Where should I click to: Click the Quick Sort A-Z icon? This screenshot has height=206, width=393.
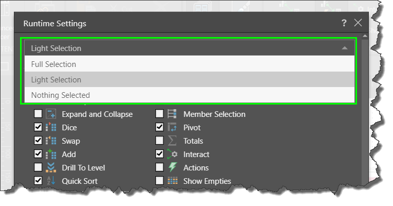50,181
